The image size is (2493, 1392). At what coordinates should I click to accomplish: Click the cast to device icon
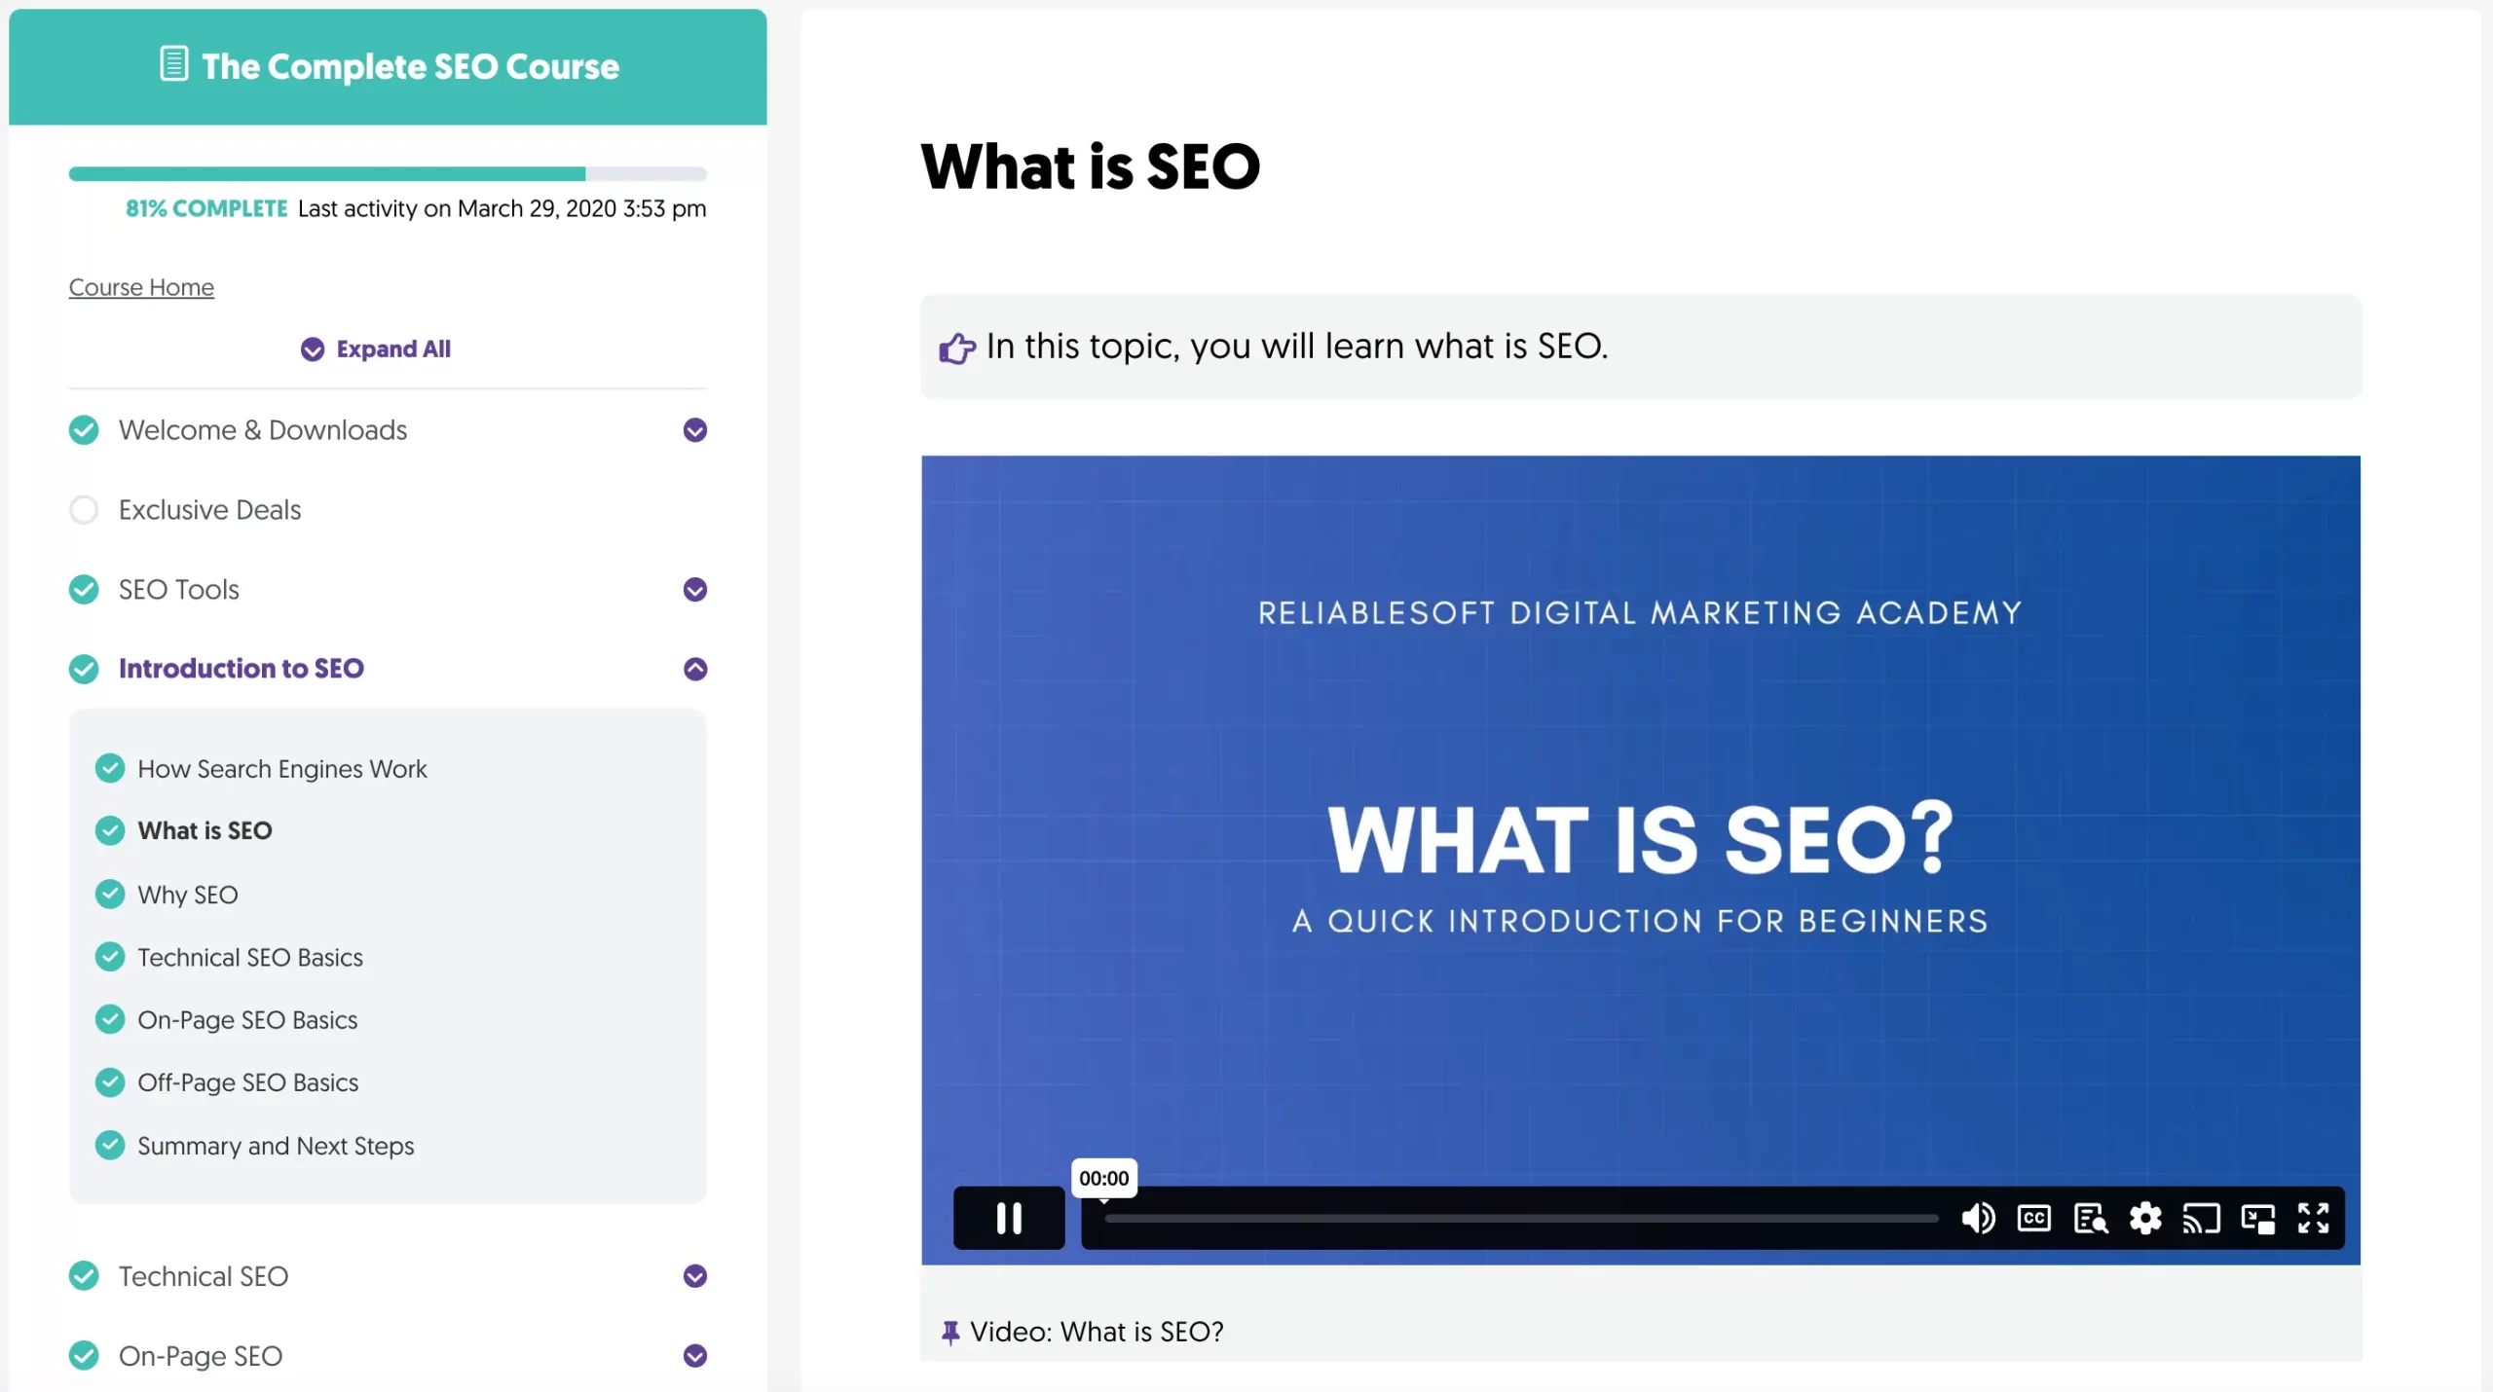click(x=2201, y=1218)
